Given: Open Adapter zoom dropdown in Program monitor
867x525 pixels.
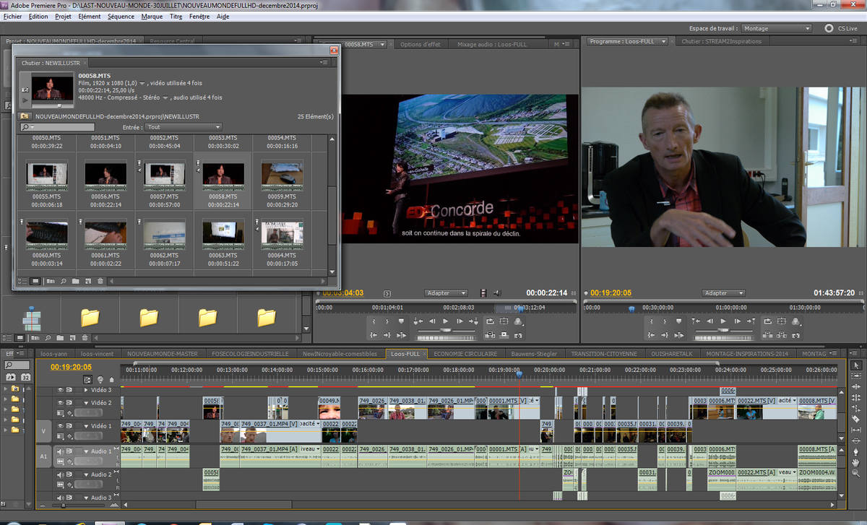Looking at the screenshot, I should coord(723,293).
